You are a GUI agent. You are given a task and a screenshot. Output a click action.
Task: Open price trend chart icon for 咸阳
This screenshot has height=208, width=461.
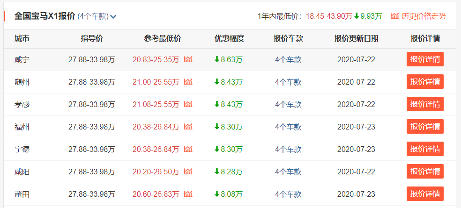click(x=188, y=172)
